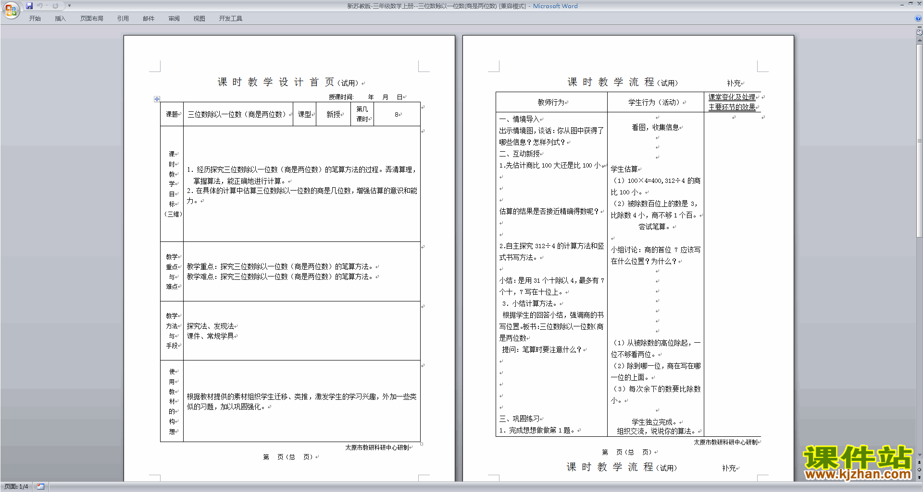The height and width of the screenshot is (492, 923).
Task: Toggle the ruler button above the scrollbar
Action: point(920,33)
